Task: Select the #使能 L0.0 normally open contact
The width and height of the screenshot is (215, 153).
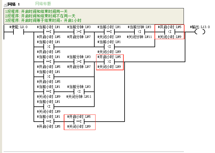Action: pos(19,32)
